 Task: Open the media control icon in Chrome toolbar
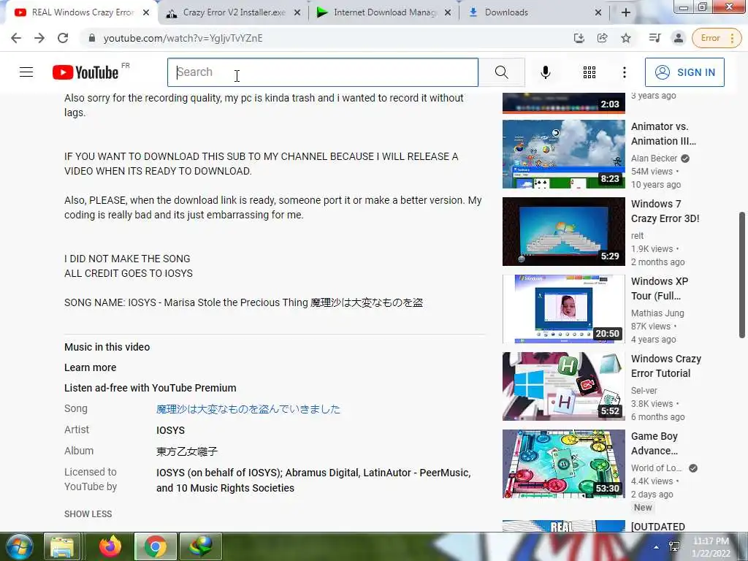click(x=655, y=38)
